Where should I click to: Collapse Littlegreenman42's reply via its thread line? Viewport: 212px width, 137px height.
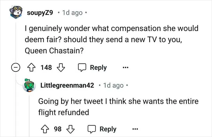coord(29,116)
